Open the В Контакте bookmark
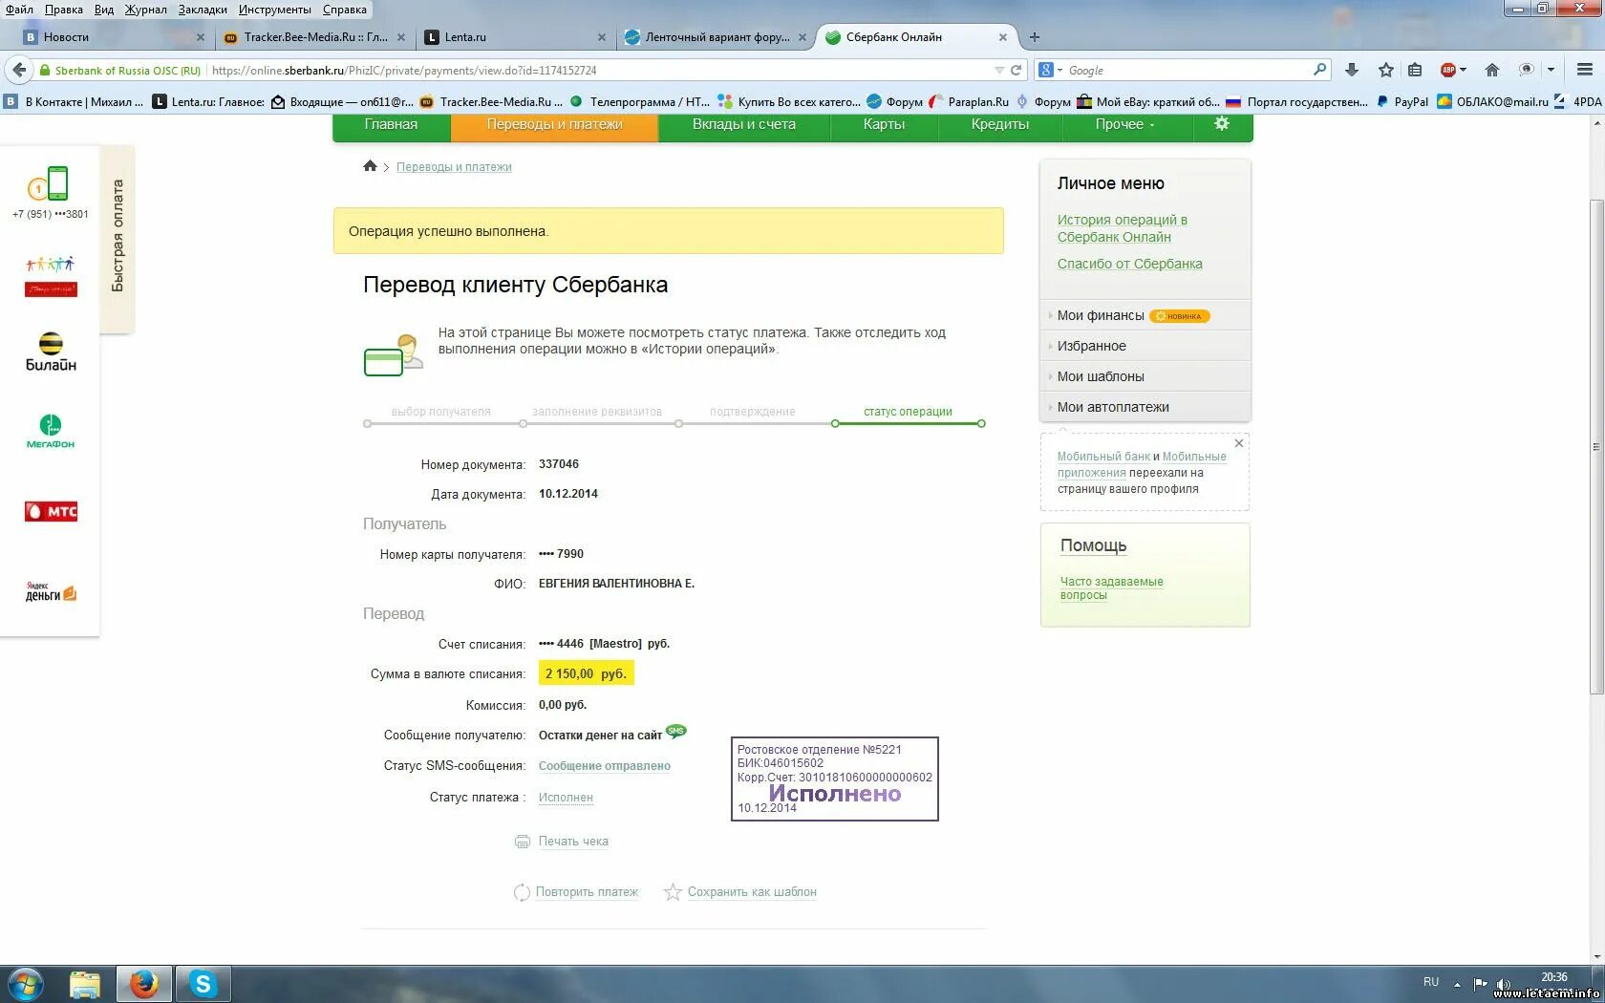 point(75,101)
